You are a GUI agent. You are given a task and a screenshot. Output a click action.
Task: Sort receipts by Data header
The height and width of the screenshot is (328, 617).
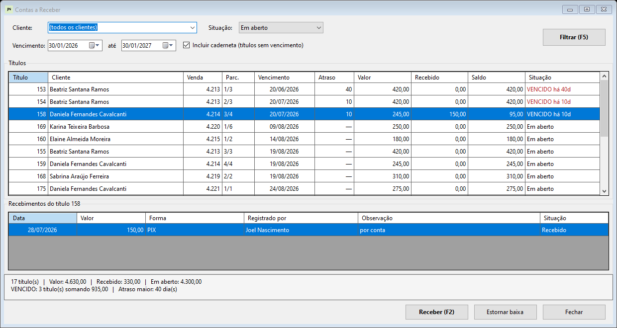[43, 218]
